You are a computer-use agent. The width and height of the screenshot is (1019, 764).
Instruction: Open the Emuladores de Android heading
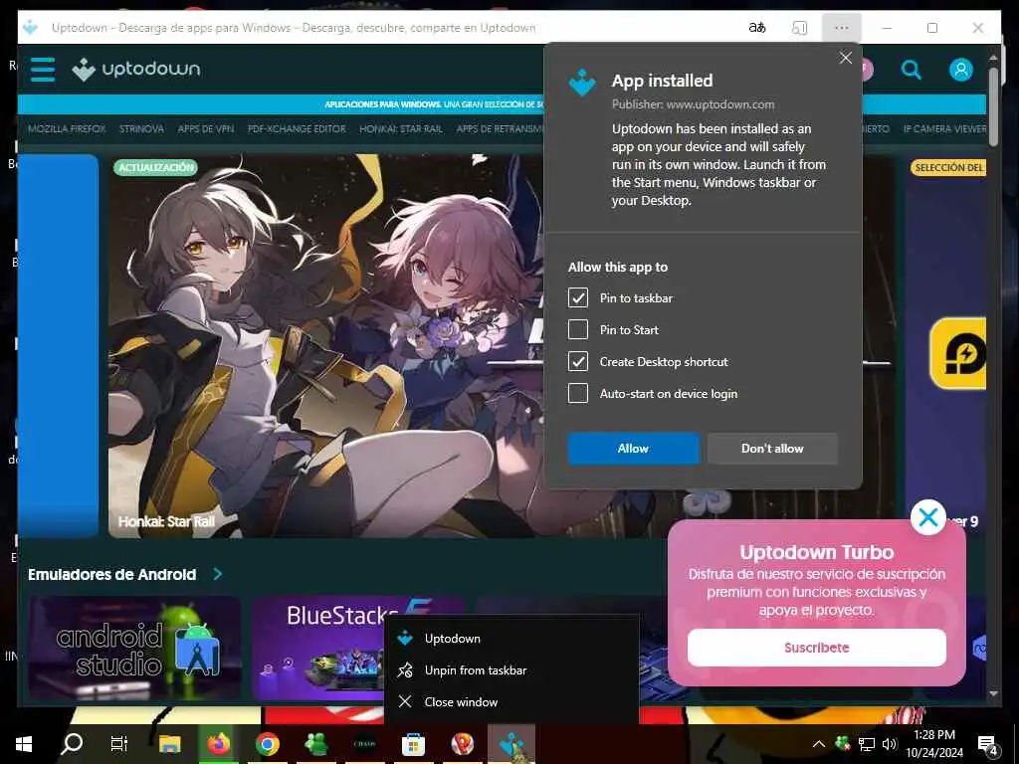[111, 574]
